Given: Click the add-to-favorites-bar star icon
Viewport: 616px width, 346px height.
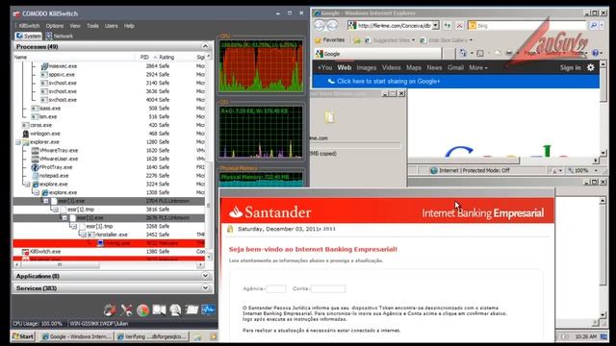Looking at the screenshot, I should (x=357, y=40).
